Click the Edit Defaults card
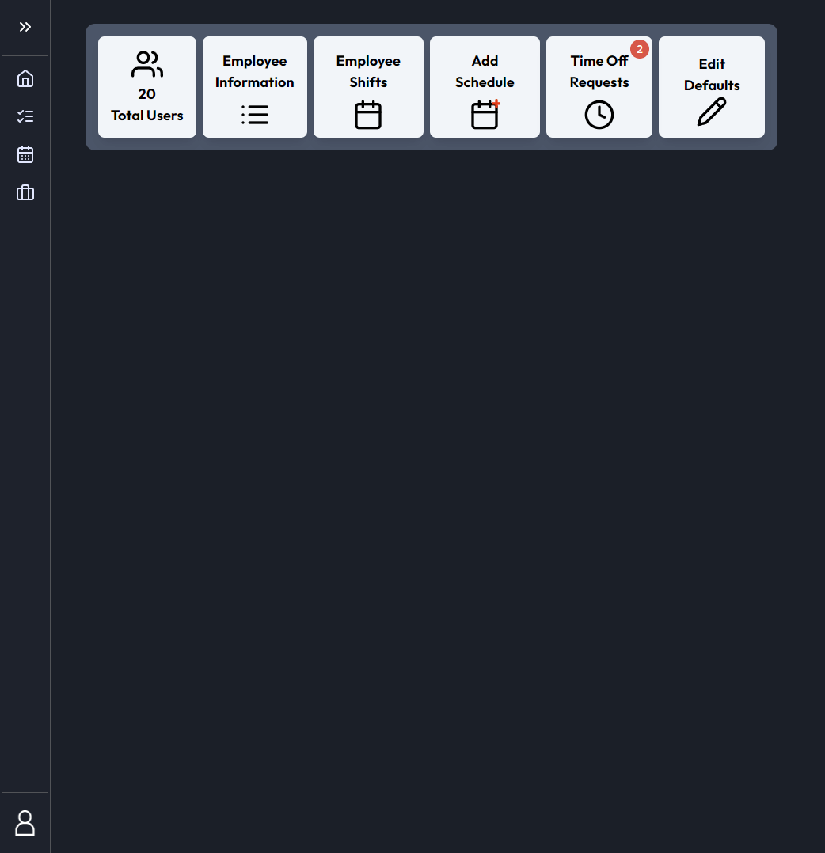The image size is (825, 853). coord(711,86)
